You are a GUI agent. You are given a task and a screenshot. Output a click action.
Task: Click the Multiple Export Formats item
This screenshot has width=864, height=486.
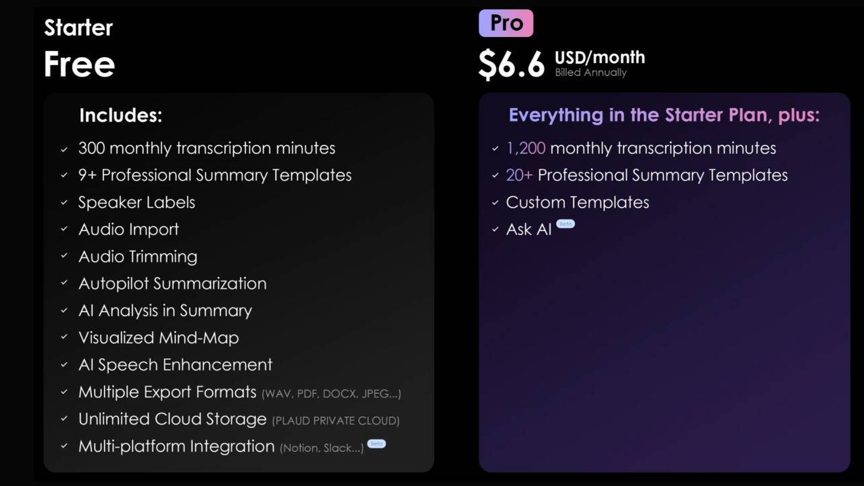[167, 392]
